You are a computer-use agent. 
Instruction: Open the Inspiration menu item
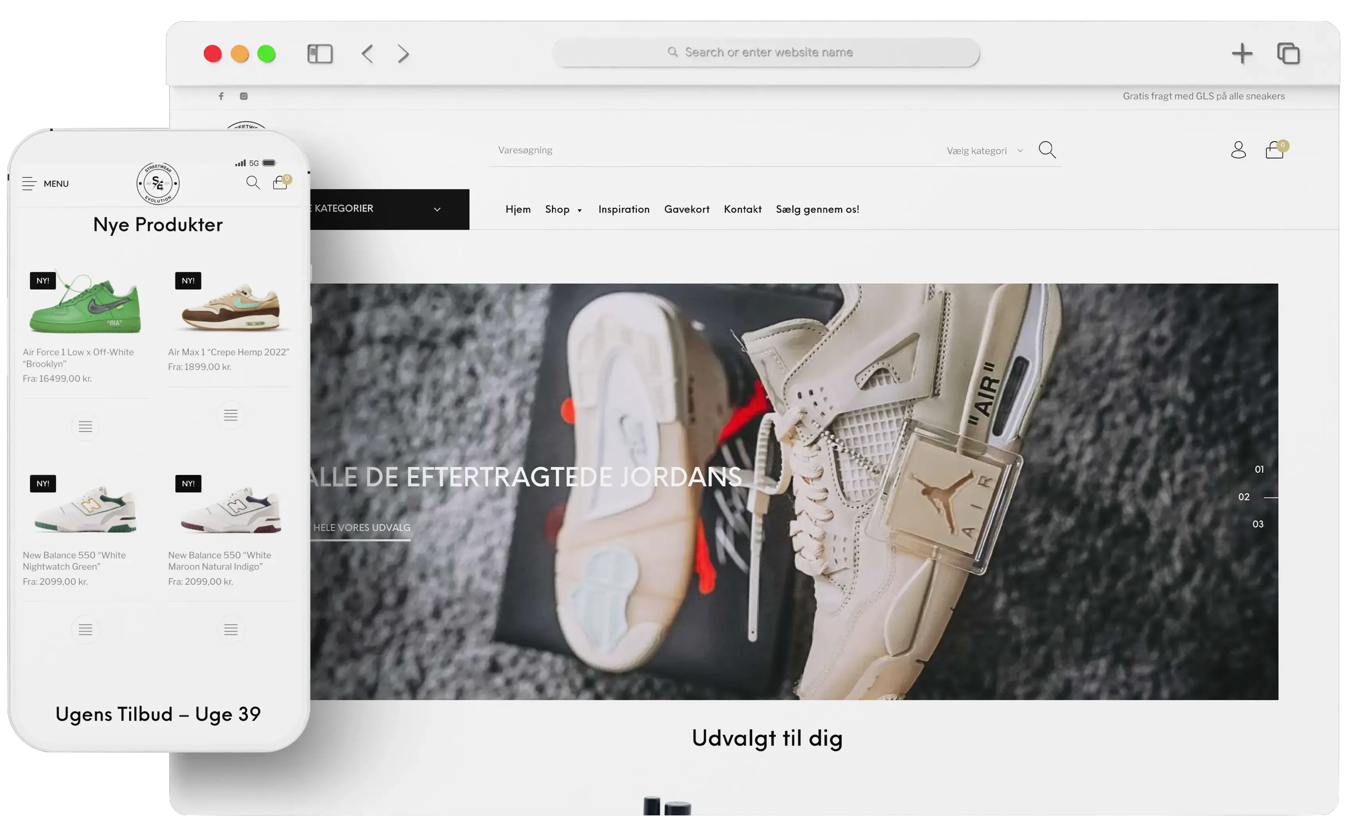point(625,210)
